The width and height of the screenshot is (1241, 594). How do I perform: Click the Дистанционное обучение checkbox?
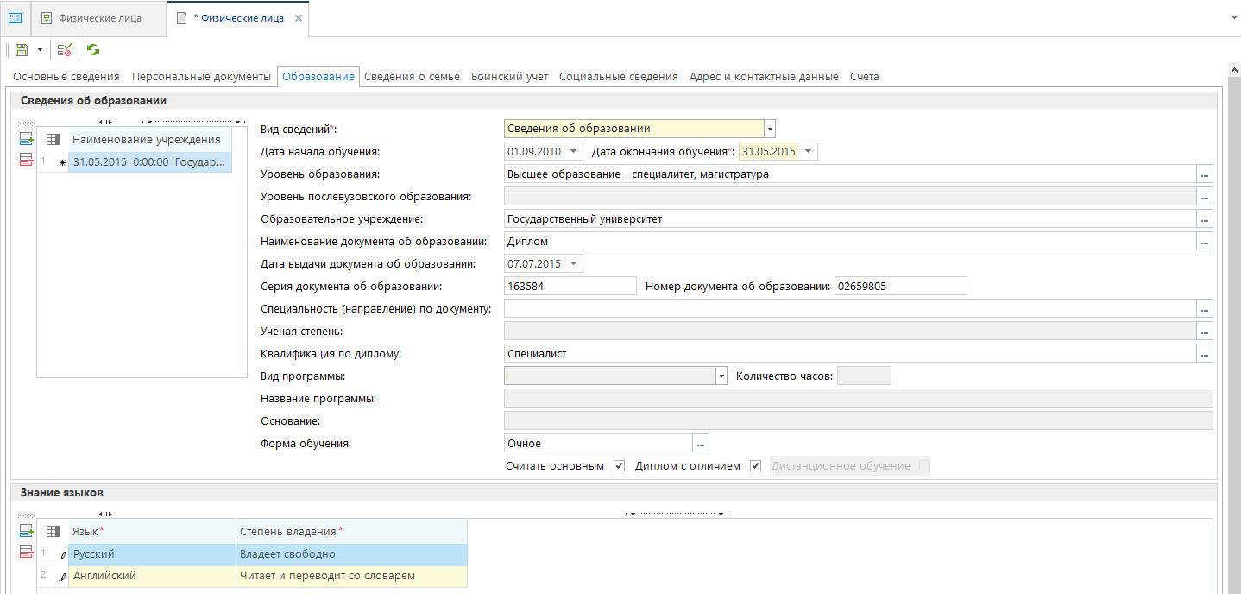click(x=924, y=466)
